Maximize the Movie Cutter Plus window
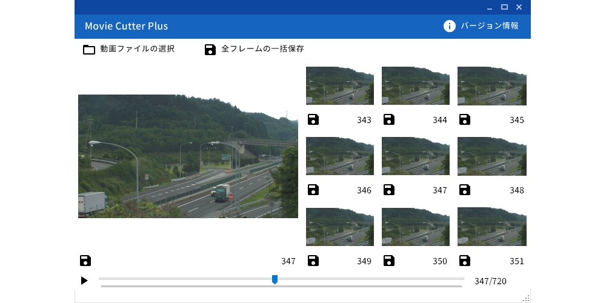This screenshot has width=606, height=303. click(x=504, y=7)
